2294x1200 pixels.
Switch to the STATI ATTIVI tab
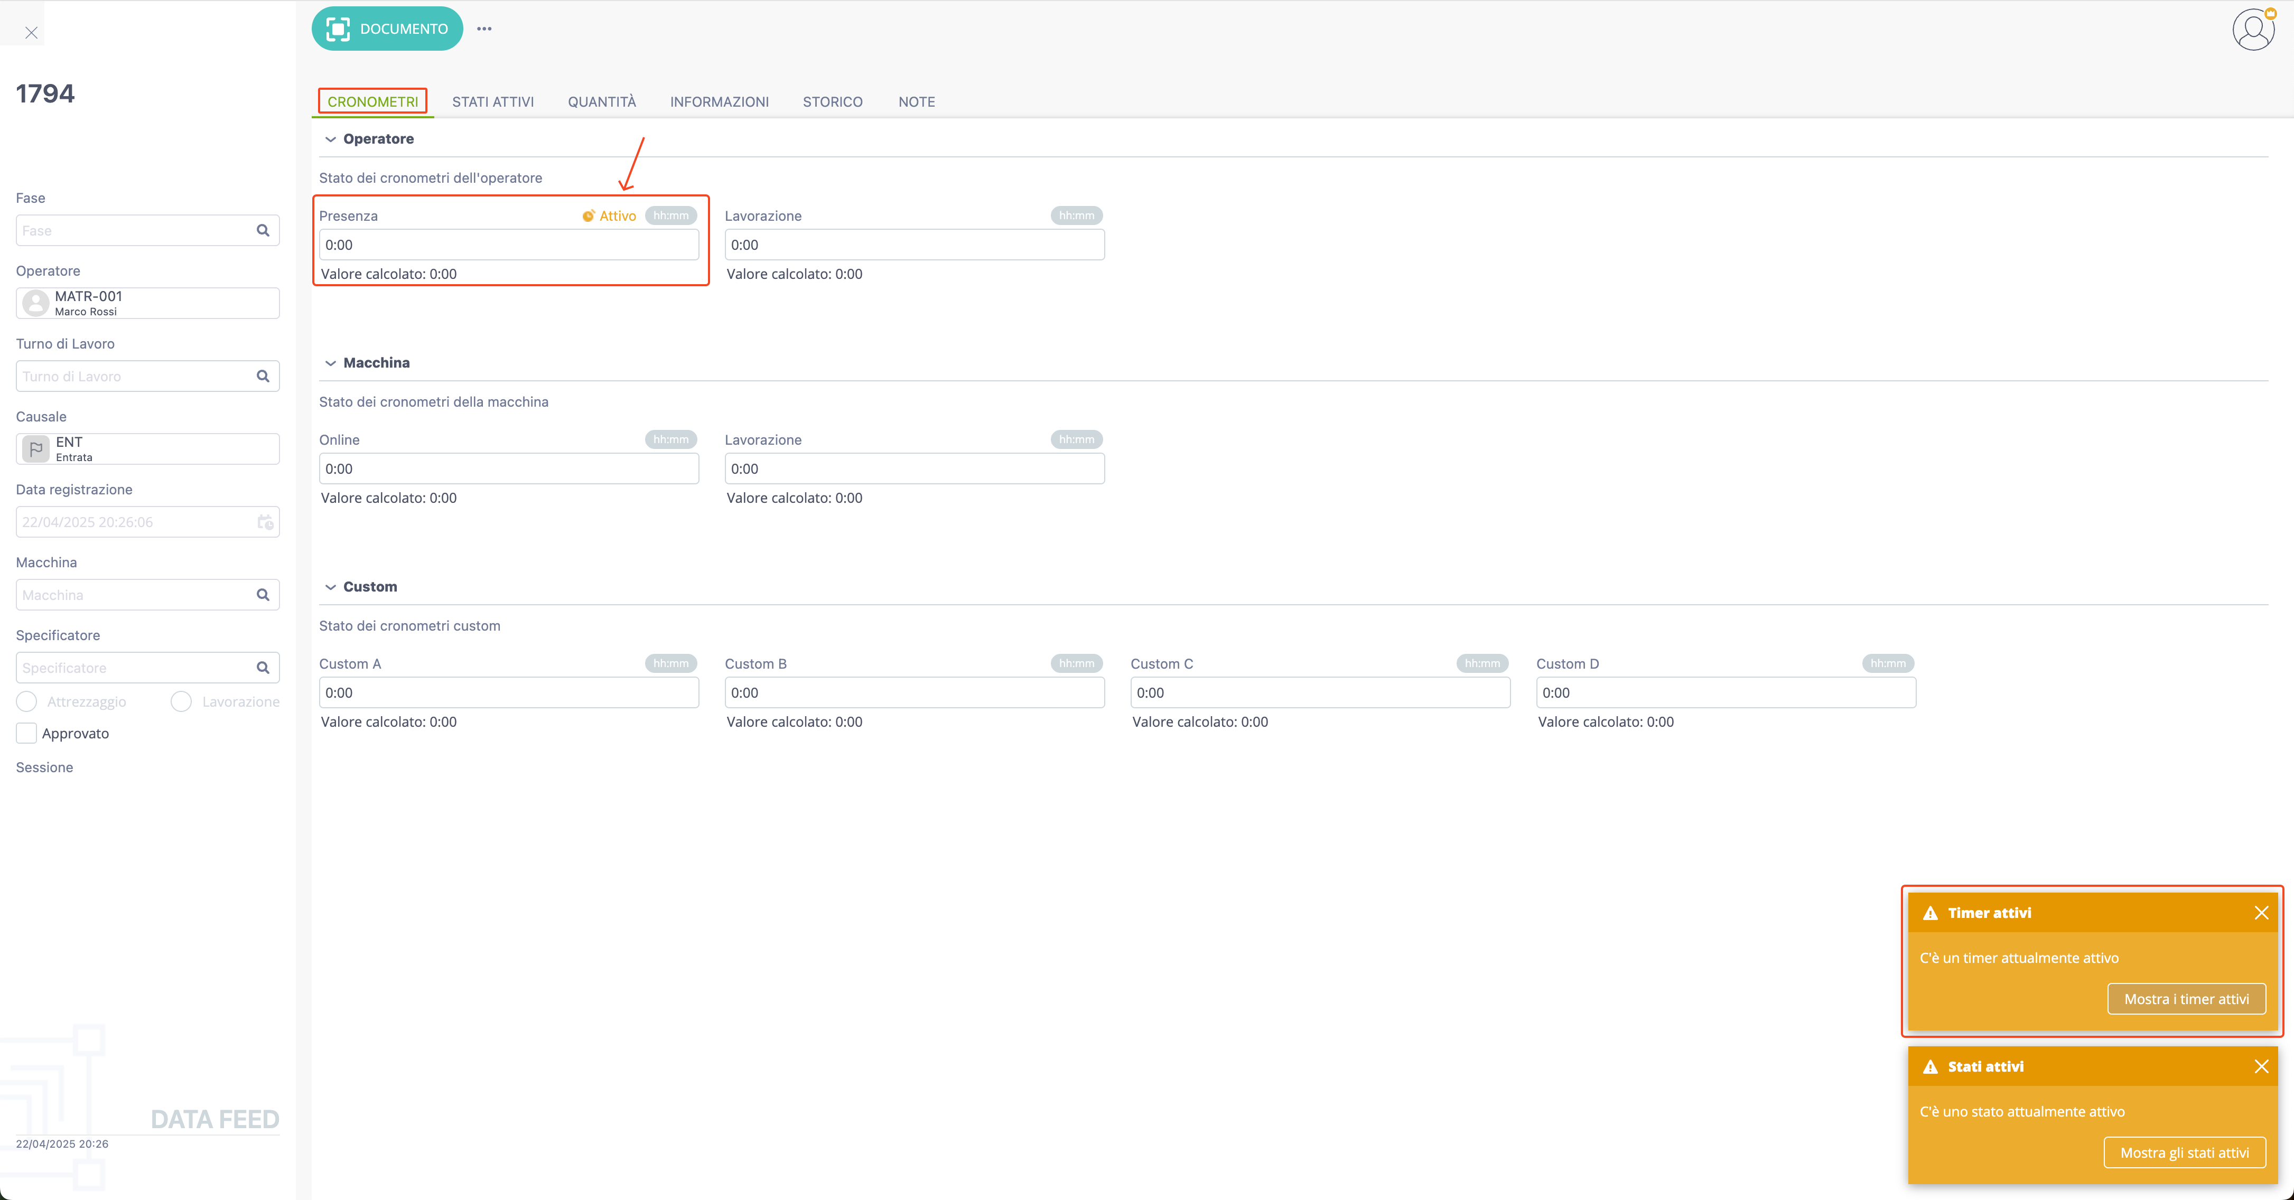[493, 101]
